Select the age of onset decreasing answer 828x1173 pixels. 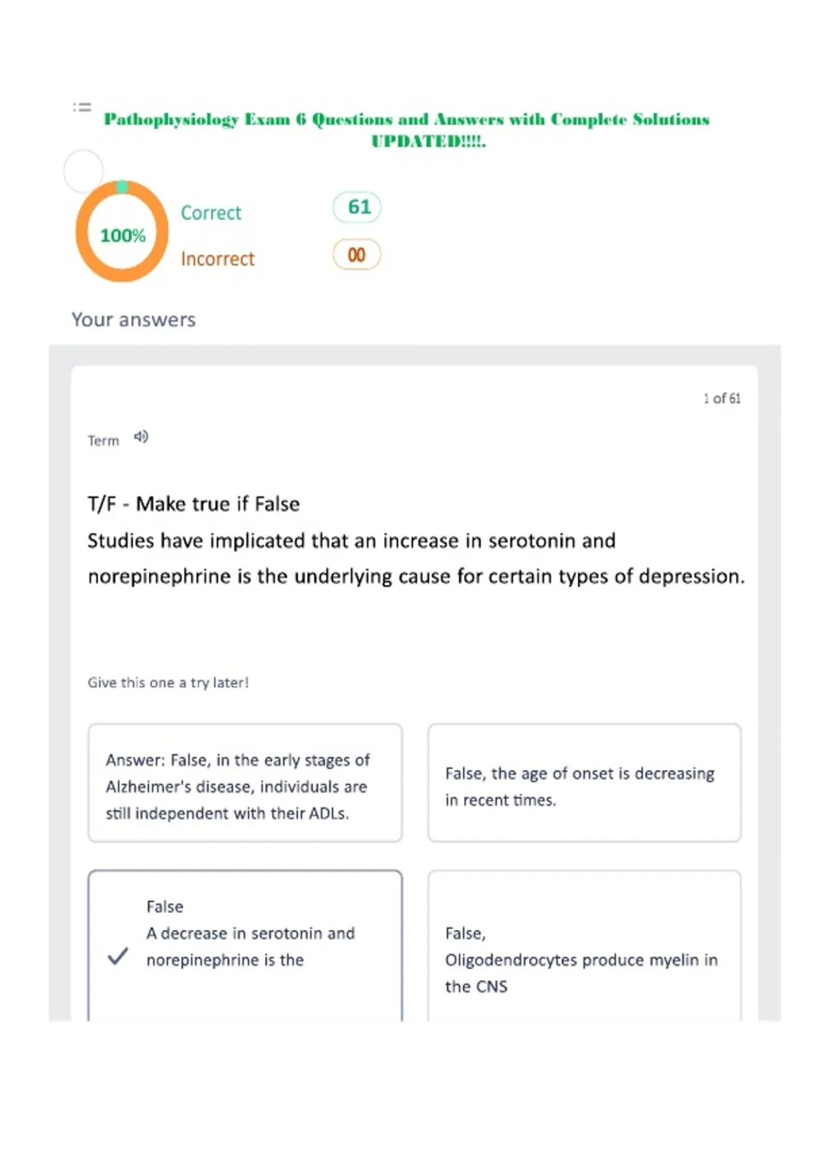[584, 783]
